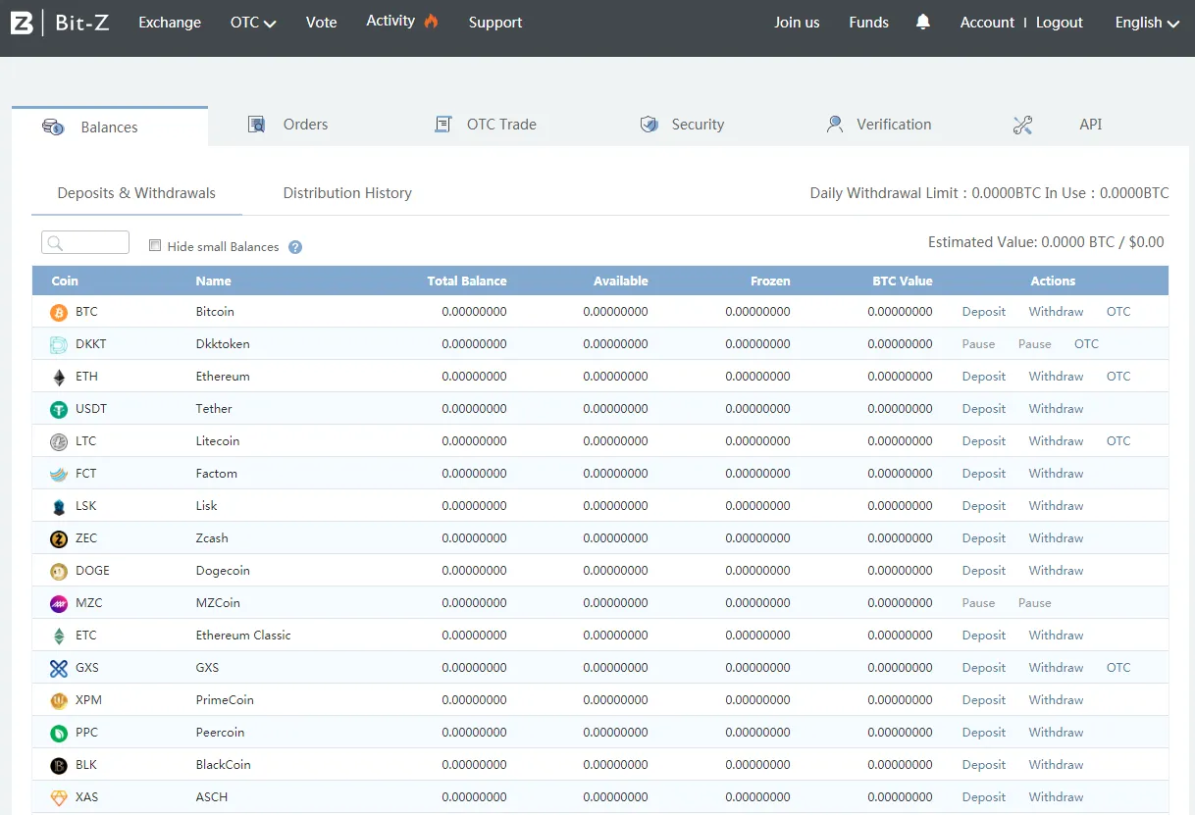Click Withdraw for Zcash
The image size is (1195, 815).
(1056, 538)
